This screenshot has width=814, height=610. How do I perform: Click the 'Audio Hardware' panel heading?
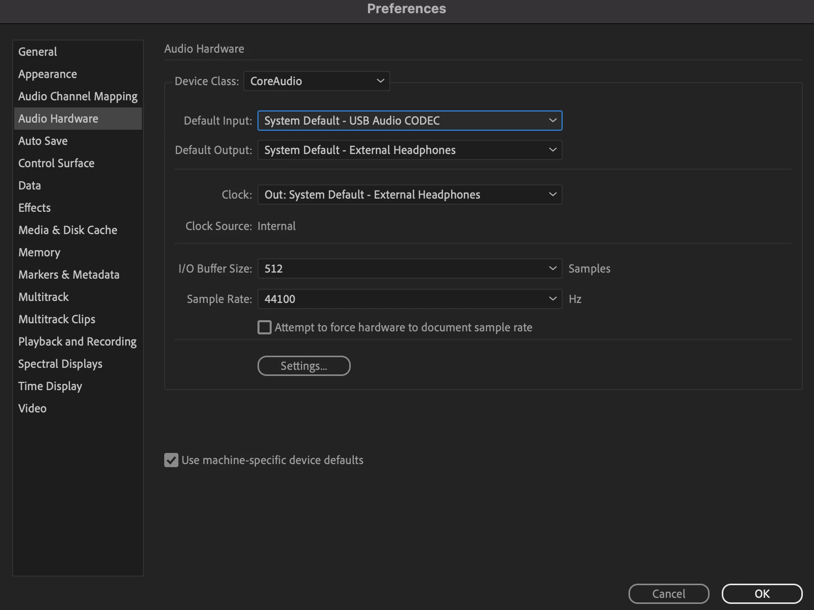tap(204, 49)
